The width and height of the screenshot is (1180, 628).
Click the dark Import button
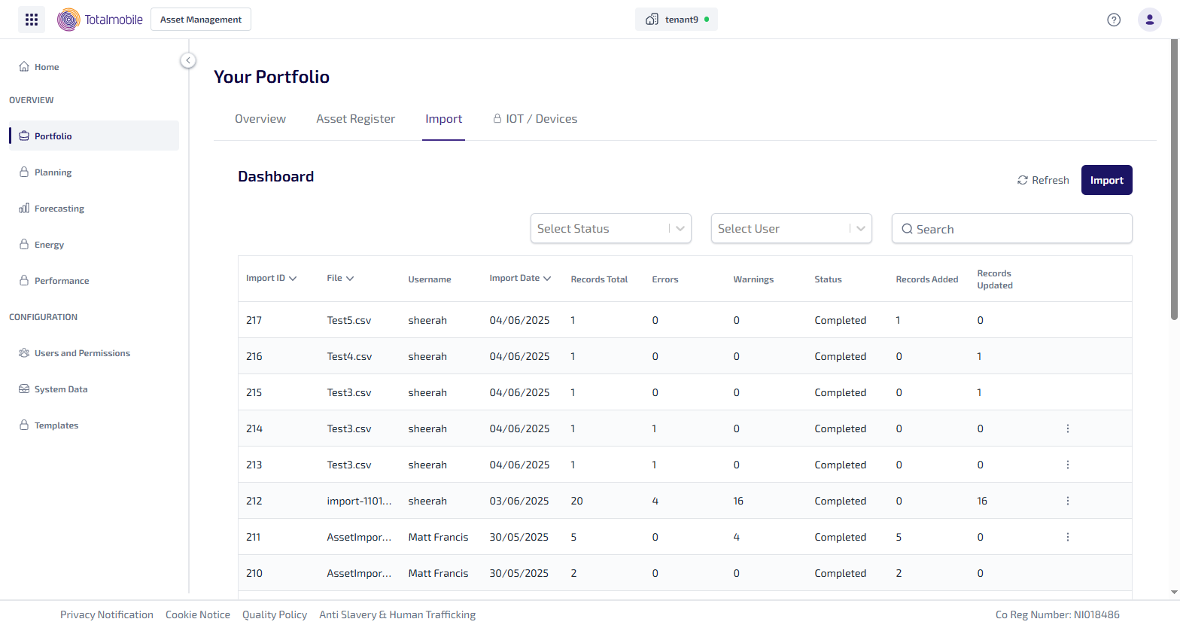pyautogui.click(x=1106, y=180)
